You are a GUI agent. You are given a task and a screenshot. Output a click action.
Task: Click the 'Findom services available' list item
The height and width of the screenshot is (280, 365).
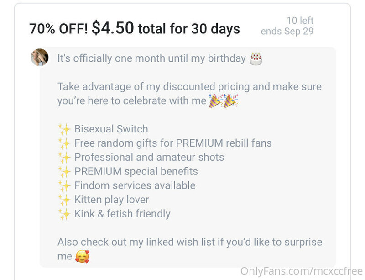point(135,185)
